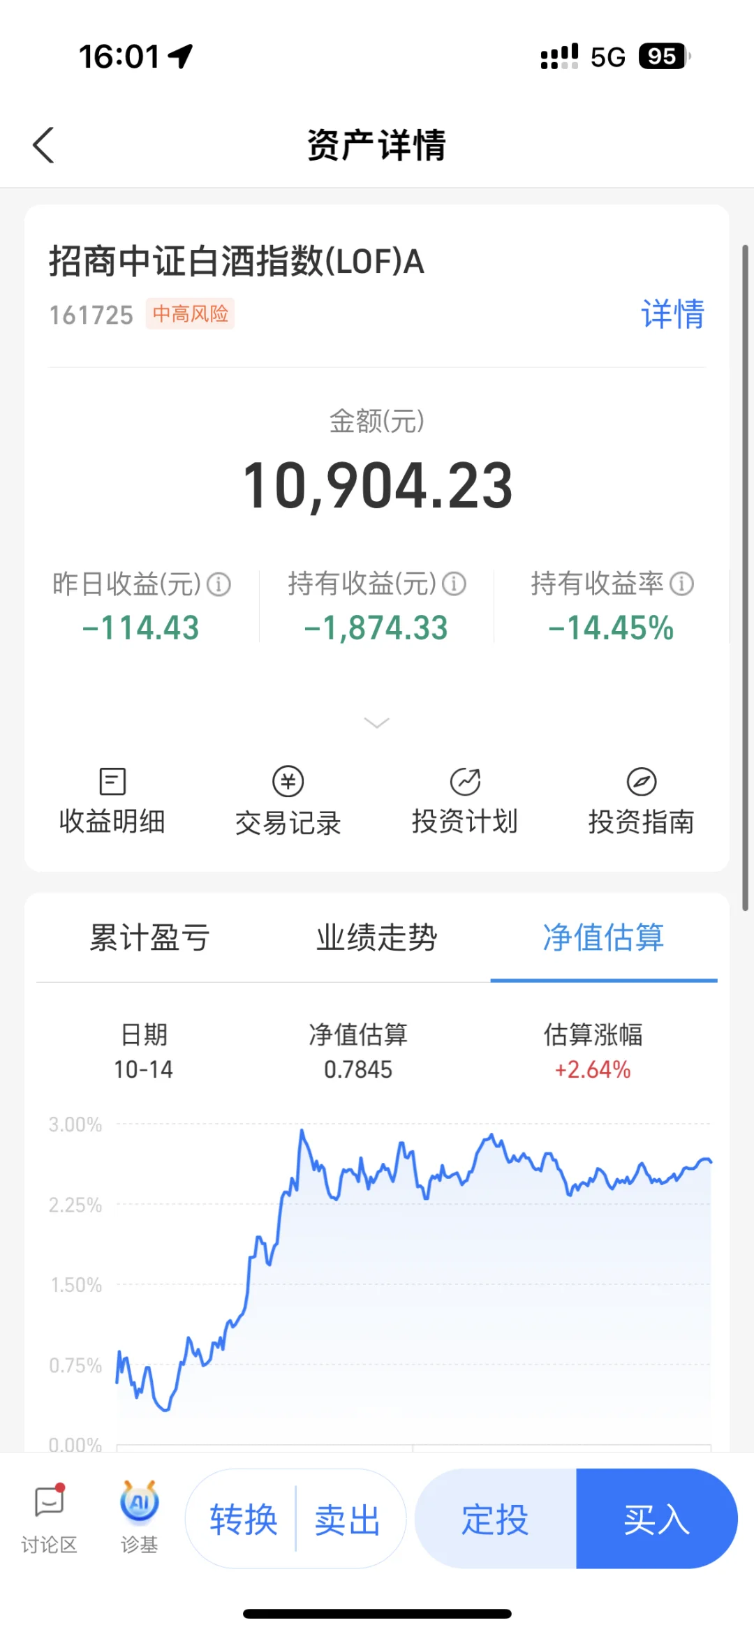Click the location arrow in status bar
Screen dimensions: 754x1634
pyautogui.click(x=181, y=56)
